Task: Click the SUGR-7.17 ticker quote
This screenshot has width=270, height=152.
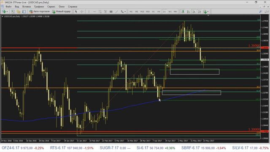Action: tap(115, 148)
